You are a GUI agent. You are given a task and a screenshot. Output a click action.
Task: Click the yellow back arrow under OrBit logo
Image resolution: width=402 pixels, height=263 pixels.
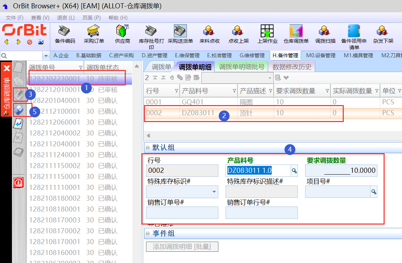(7, 42)
